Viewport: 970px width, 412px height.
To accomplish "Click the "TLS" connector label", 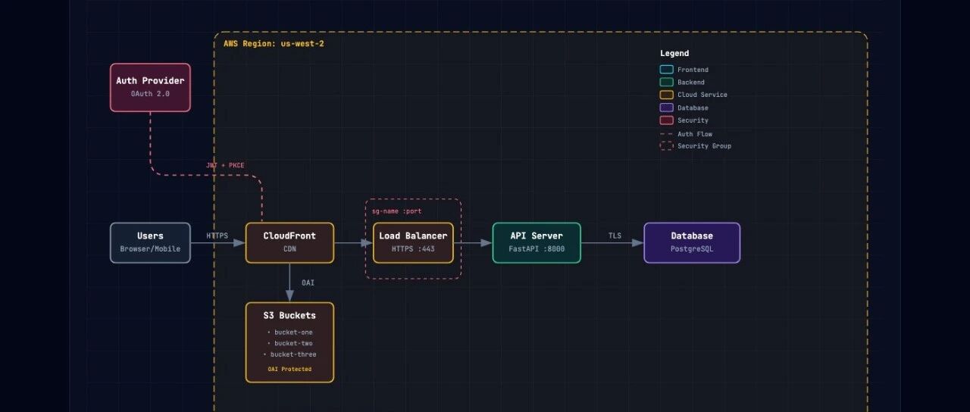I will click(615, 236).
